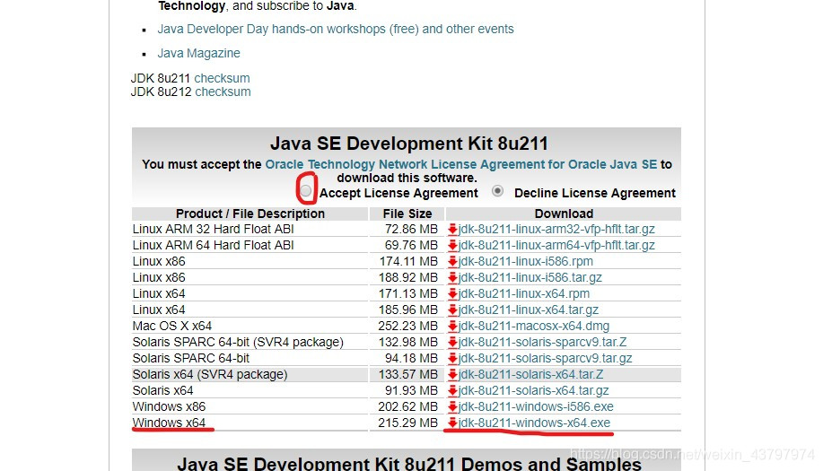Open Java Developer Day workshops link
The height and width of the screenshot is (471, 823).
pos(336,29)
